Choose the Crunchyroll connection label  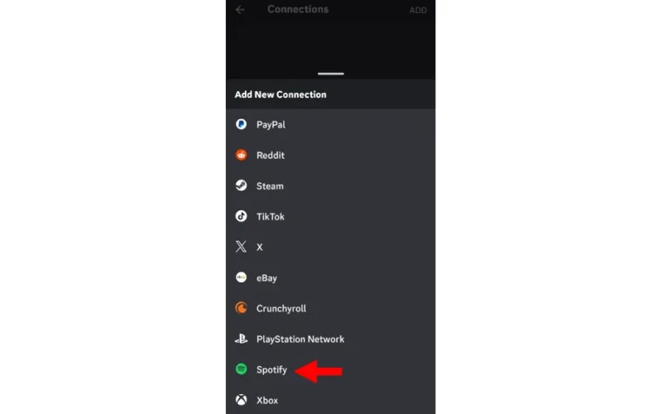tap(281, 308)
